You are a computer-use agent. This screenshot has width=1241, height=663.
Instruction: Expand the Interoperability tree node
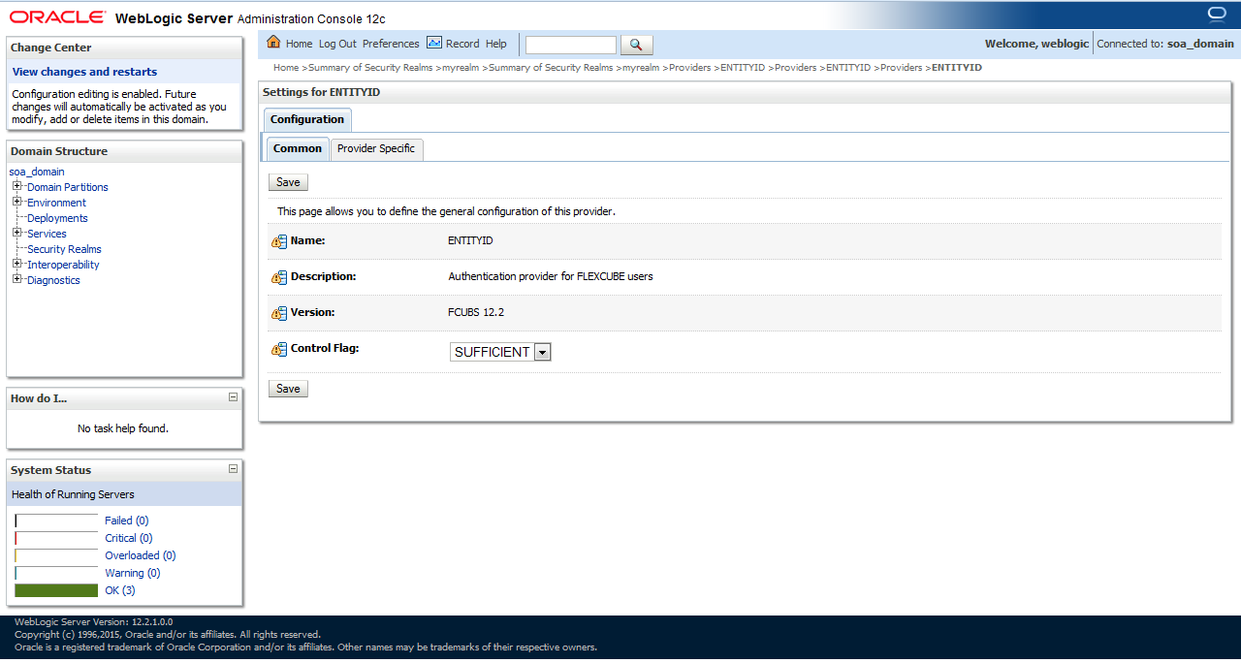(x=16, y=264)
